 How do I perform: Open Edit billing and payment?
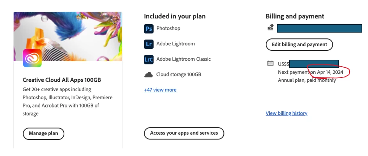299,45
